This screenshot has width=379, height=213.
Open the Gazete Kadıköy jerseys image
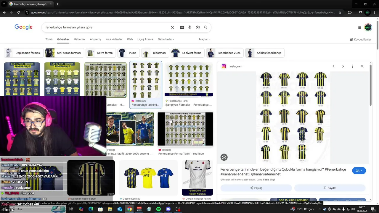148,178
